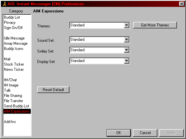Select Buddy List category
186x139 pixels.
[12, 17]
